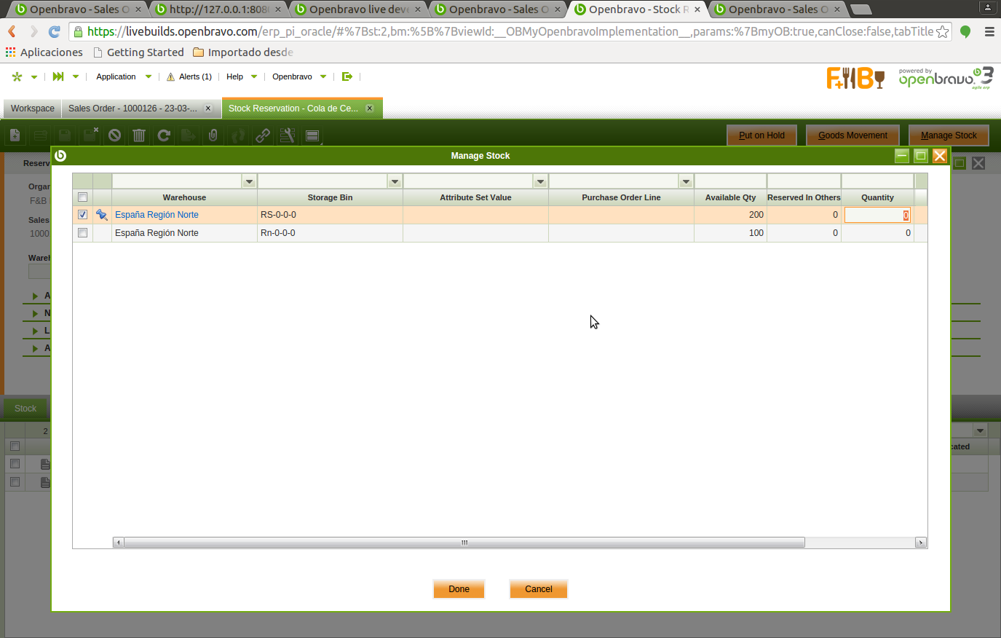Close the Sales Order - 1000126 tab
This screenshot has width=1001, height=638.
[x=208, y=109]
